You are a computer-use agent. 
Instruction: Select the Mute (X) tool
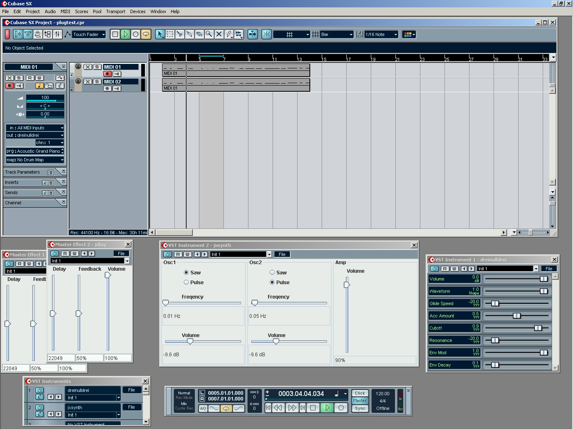219,34
